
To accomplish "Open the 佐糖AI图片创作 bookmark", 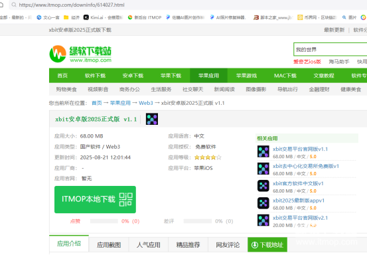I will tap(185, 17).
